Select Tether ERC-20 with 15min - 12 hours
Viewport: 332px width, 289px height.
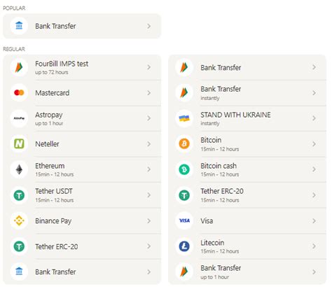(247, 195)
